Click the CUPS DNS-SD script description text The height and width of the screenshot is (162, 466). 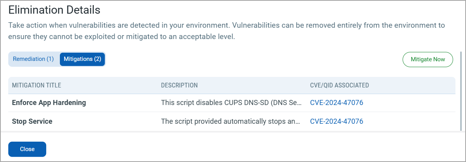tap(232, 103)
